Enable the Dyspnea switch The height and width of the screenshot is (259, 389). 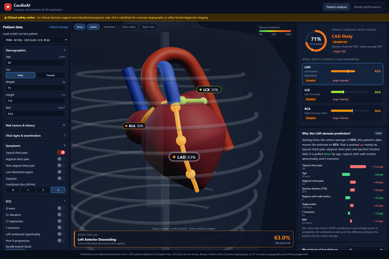(61, 178)
